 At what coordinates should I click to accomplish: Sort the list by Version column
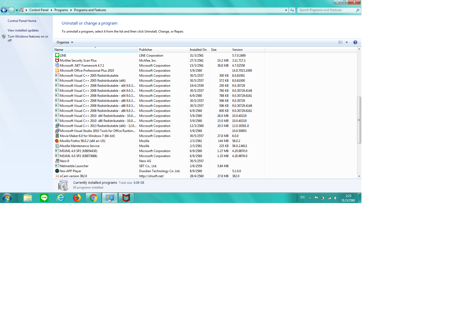[x=247, y=50]
